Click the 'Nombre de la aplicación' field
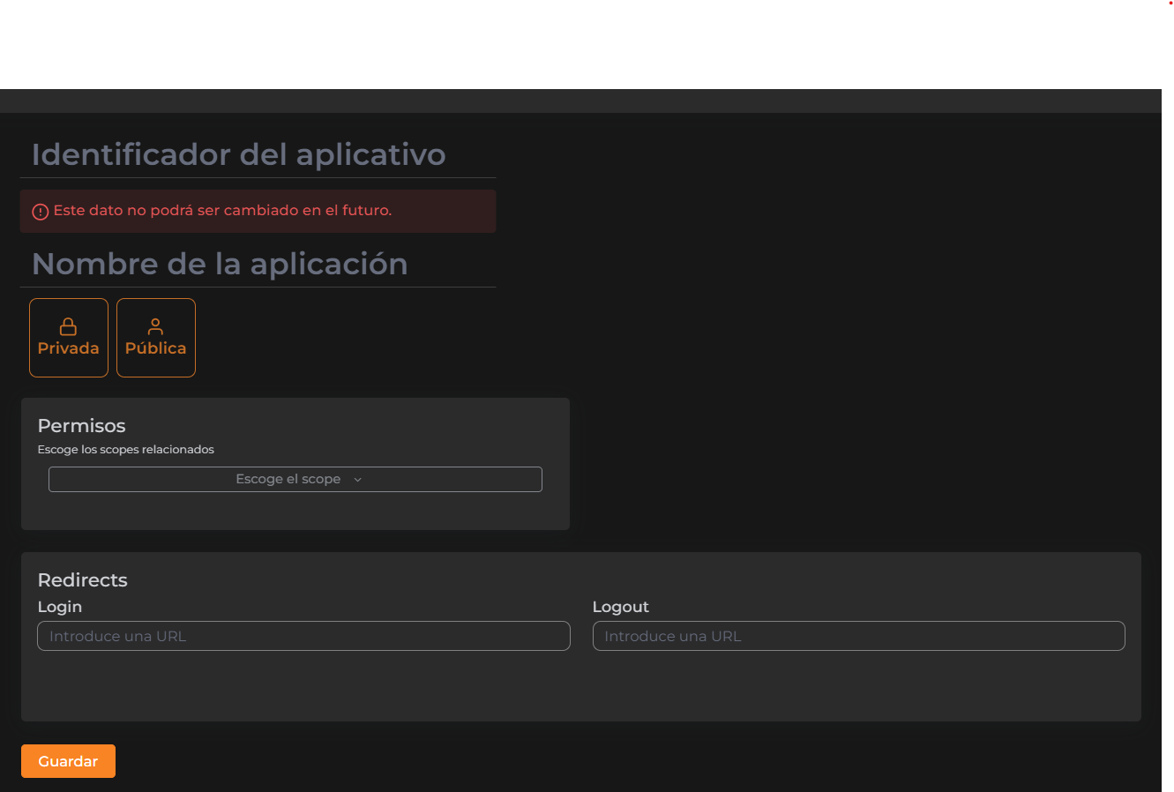 pyautogui.click(x=258, y=265)
